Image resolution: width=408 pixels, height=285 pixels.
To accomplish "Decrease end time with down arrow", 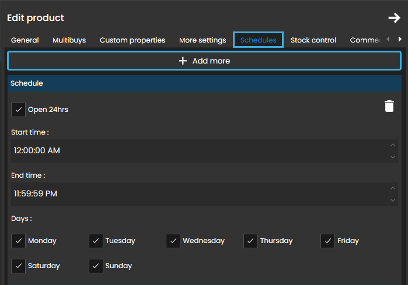I will (x=393, y=199).
